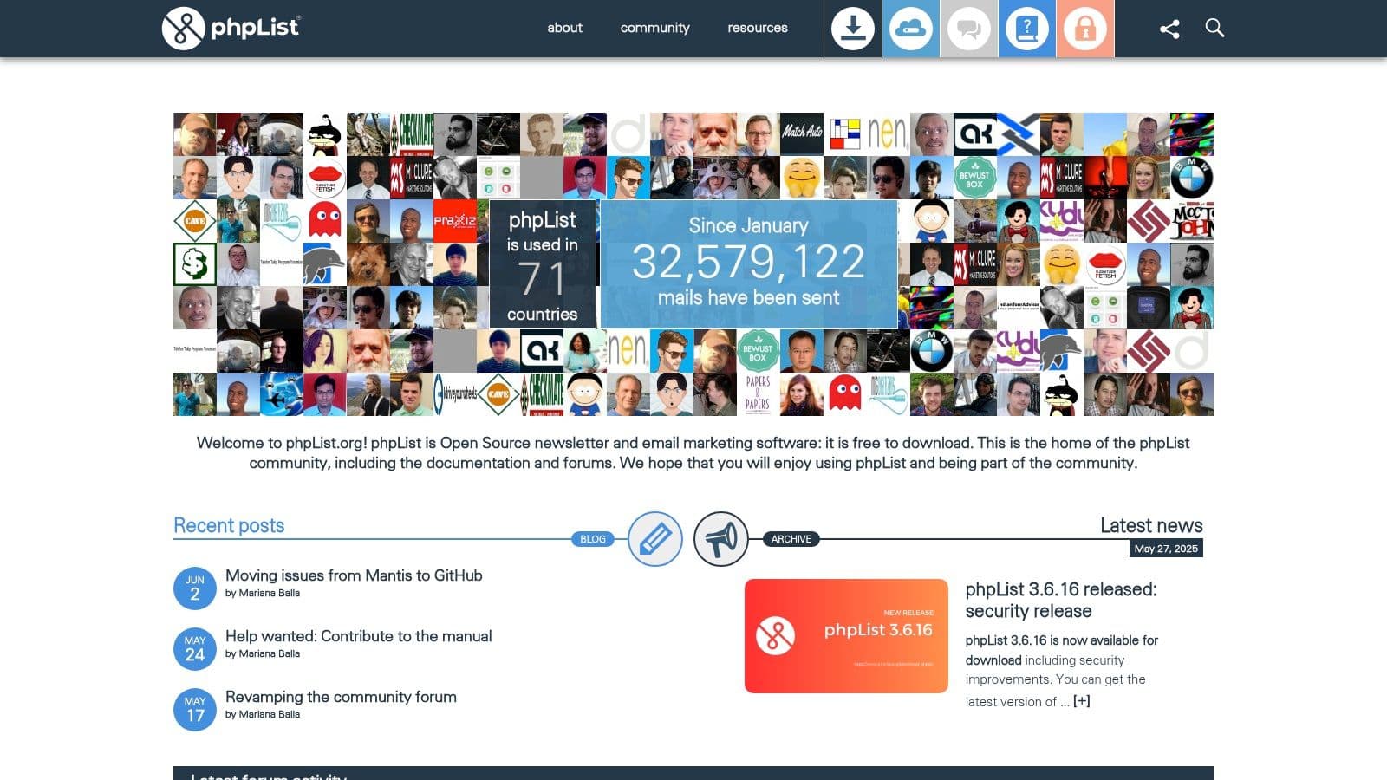The height and width of the screenshot is (780, 1387).
Task: Open the resources menu
Action: point(757,28)
